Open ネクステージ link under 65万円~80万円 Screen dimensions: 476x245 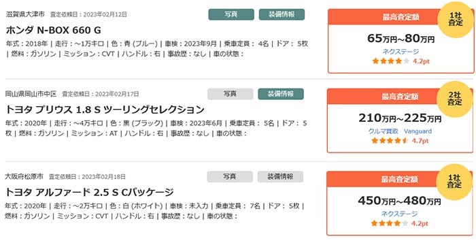(401, 52)
